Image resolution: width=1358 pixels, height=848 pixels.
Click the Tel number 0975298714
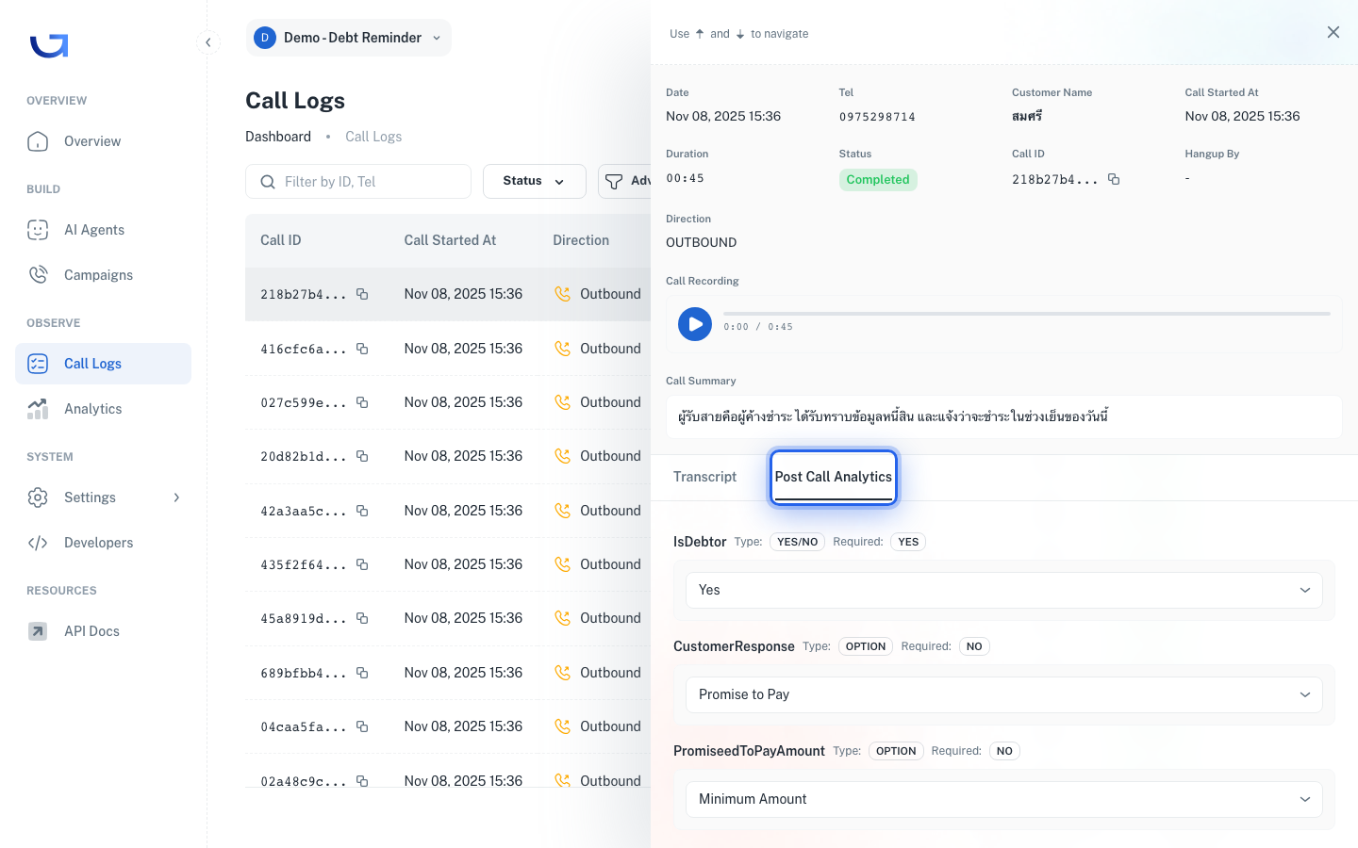tap(877, 117)
